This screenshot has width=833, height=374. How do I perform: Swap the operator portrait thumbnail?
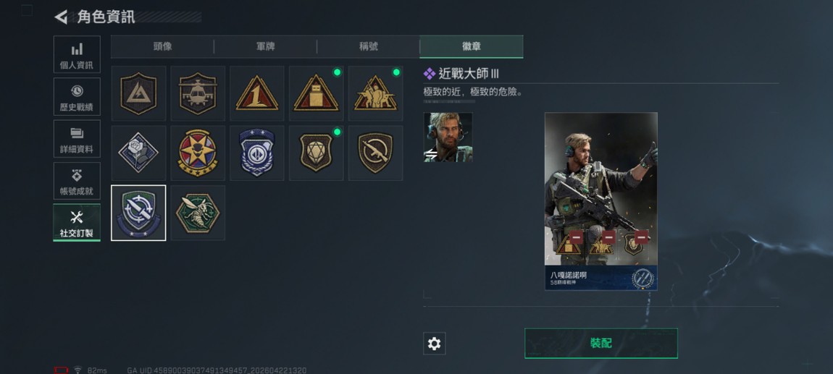[448, 137]
